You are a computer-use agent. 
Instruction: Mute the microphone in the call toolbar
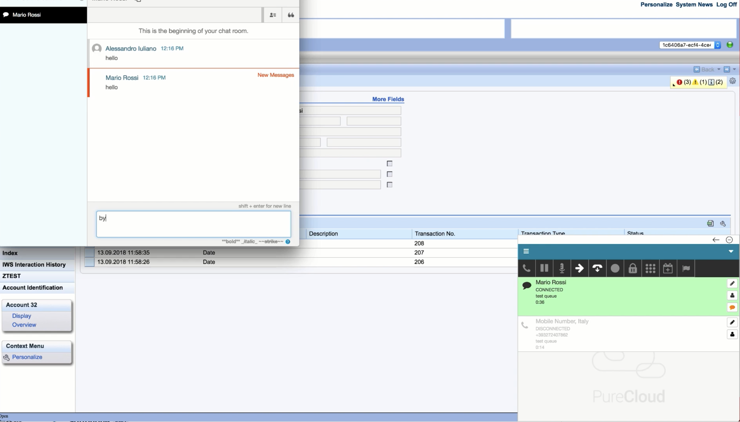click(562, 268)
